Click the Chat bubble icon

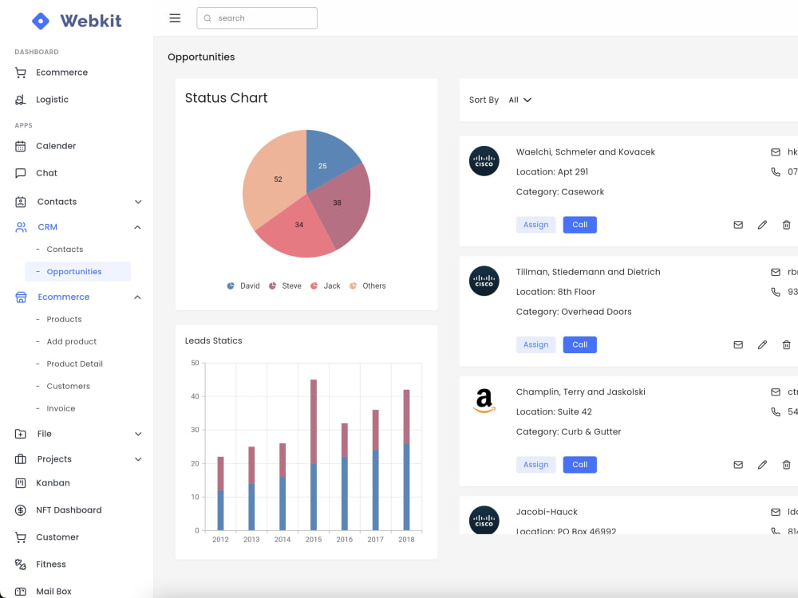(x=21, y=173)
